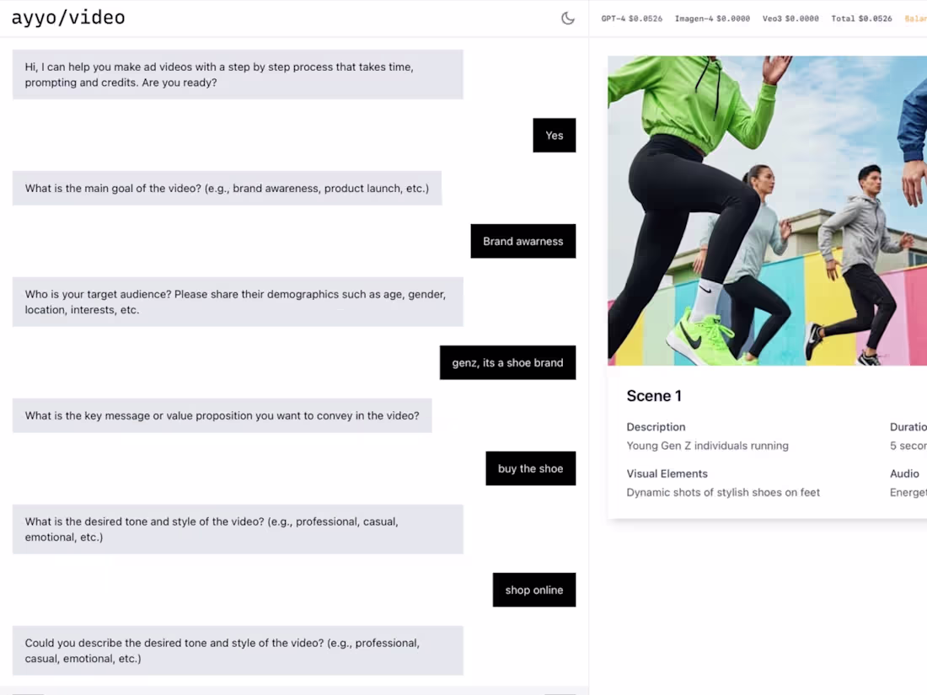Screen dimensions: 927x695
Task: Click the target audience question message
Action: click(x=237, y=302)
